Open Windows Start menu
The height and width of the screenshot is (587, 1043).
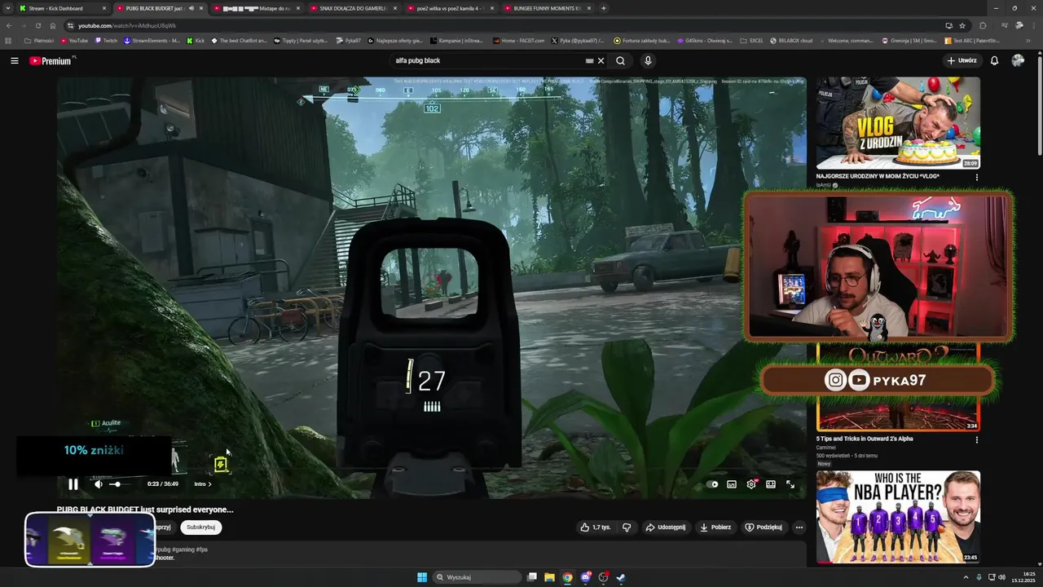coord(422,577)
